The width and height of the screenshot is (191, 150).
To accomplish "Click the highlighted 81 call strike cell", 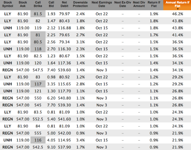I will 38,35.
